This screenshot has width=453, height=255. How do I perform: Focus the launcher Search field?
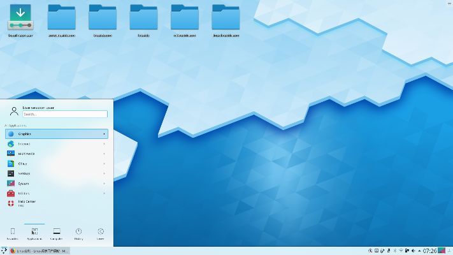click(x=65, y=114)
